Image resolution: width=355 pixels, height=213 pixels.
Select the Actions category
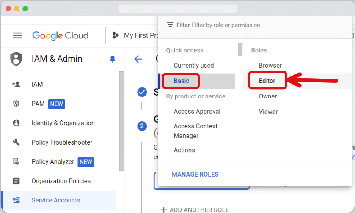coord(184,150)
